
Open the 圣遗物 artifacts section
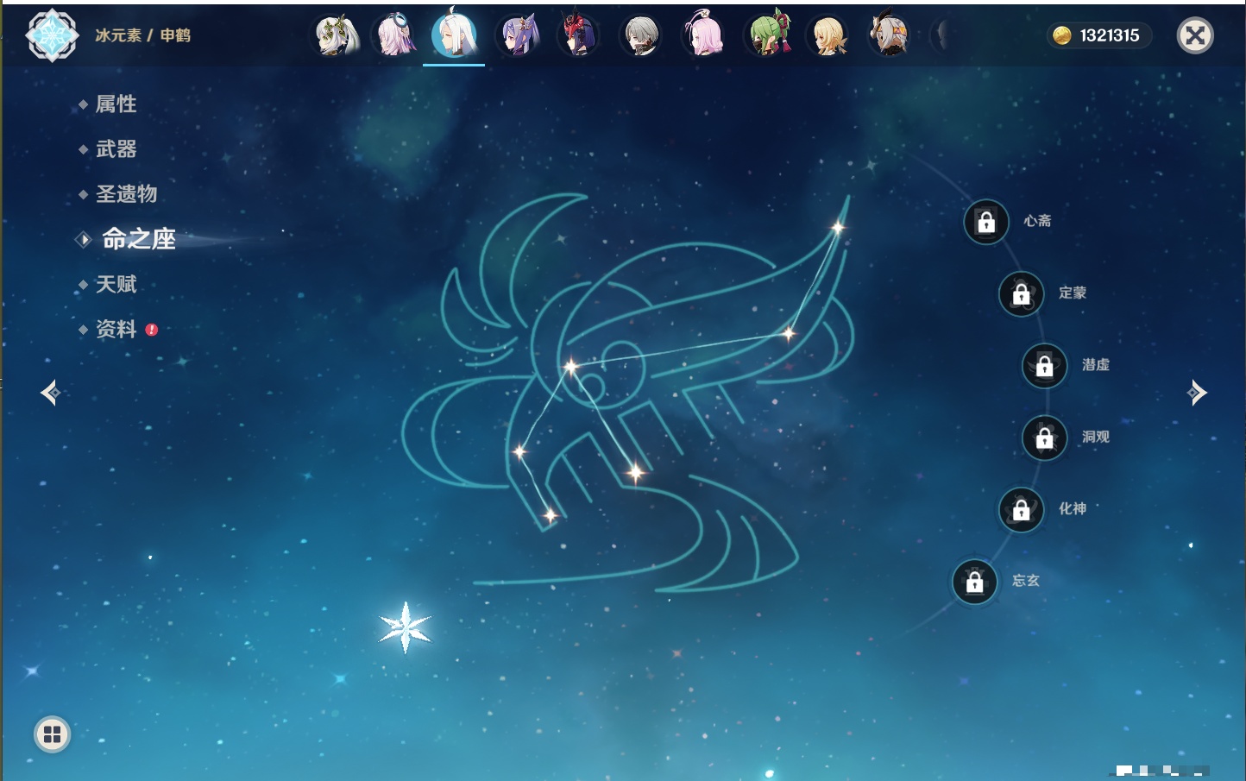coord(126,194)
